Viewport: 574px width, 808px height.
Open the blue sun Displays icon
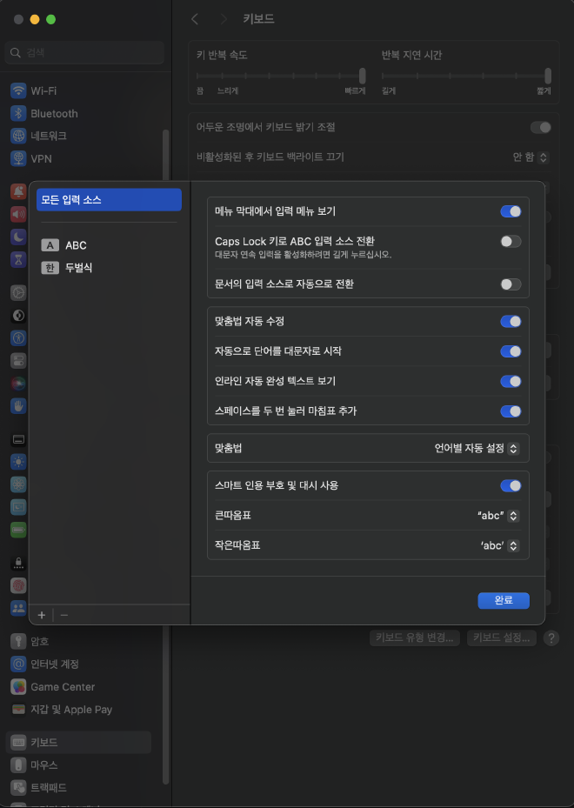[18, 462]
